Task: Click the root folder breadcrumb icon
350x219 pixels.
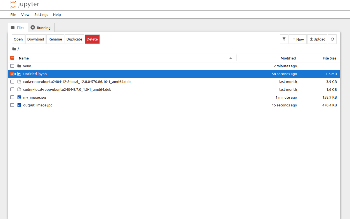Action: 14,49
